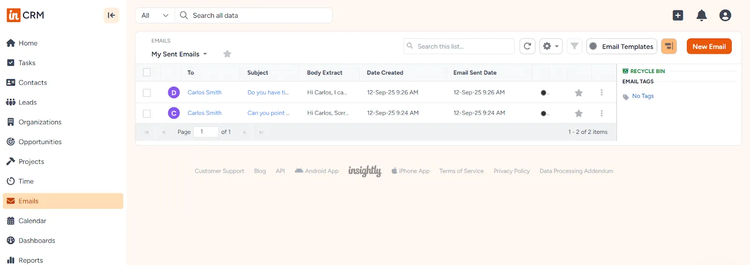Click the page number input box
This screenshot has height=265, width=750.
(x=206, y=132)
